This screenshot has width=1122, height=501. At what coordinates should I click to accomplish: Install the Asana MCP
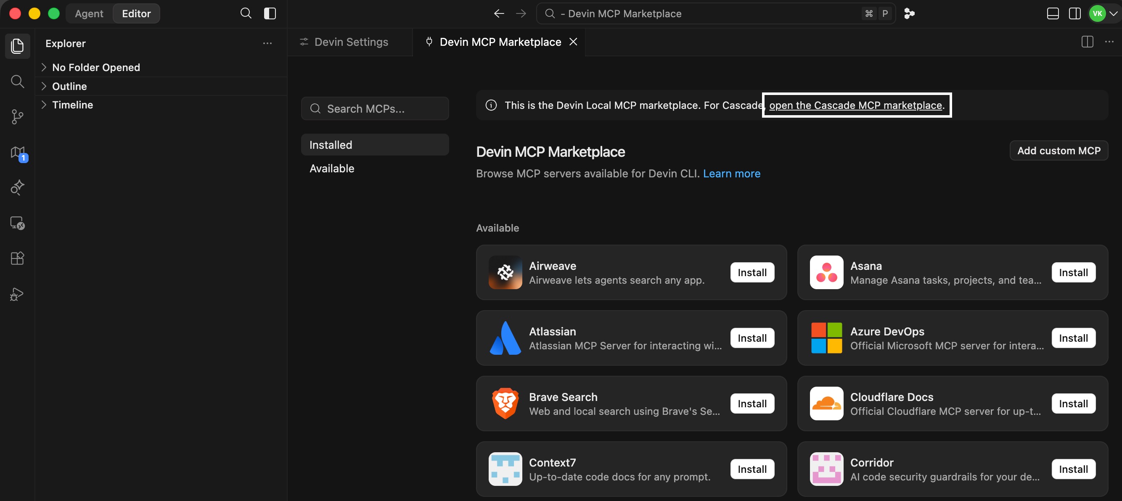1073,272
